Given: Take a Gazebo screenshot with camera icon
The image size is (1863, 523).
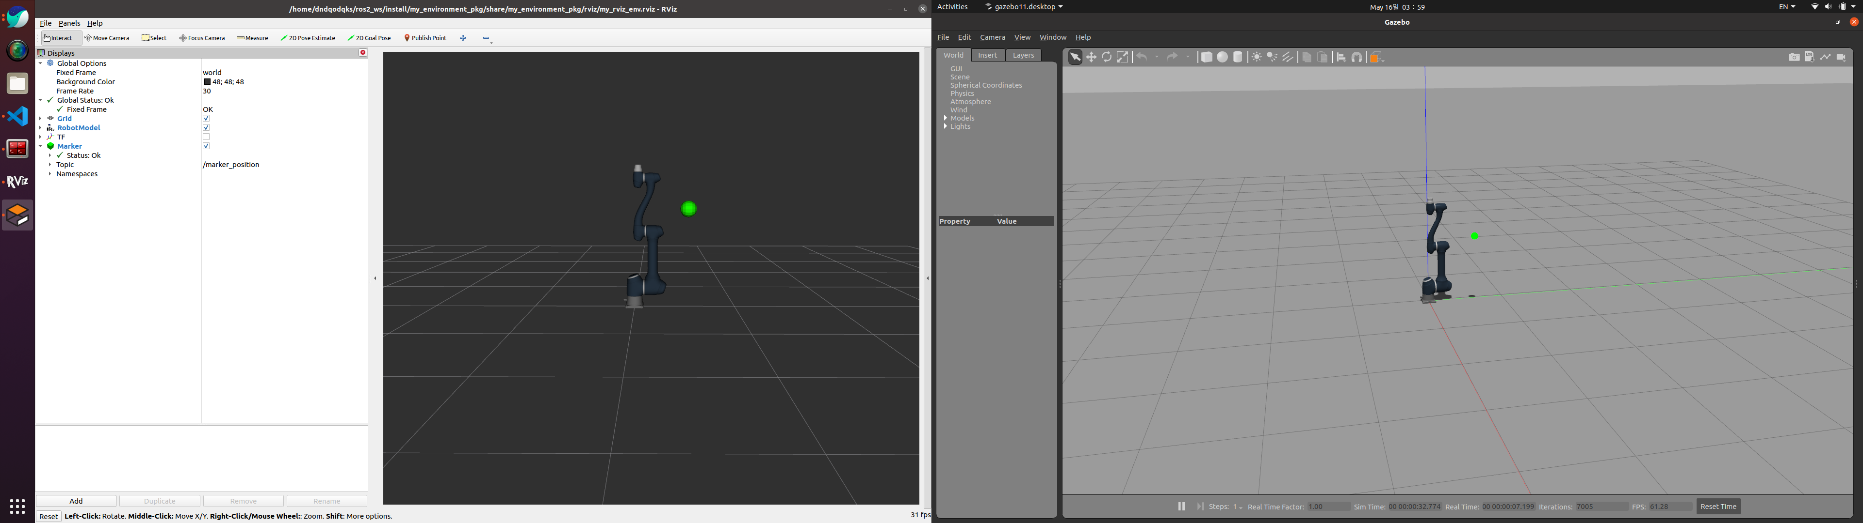Looking at the screenshot, I should 1794,57.
